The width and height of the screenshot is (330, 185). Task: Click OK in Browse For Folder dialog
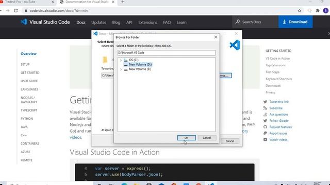tap(187, 138)
